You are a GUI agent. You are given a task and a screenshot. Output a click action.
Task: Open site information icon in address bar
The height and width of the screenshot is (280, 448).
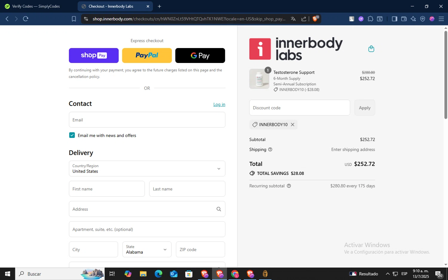(86, 19)
